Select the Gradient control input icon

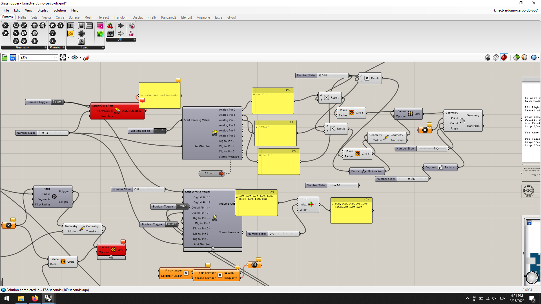coord(100,26)
